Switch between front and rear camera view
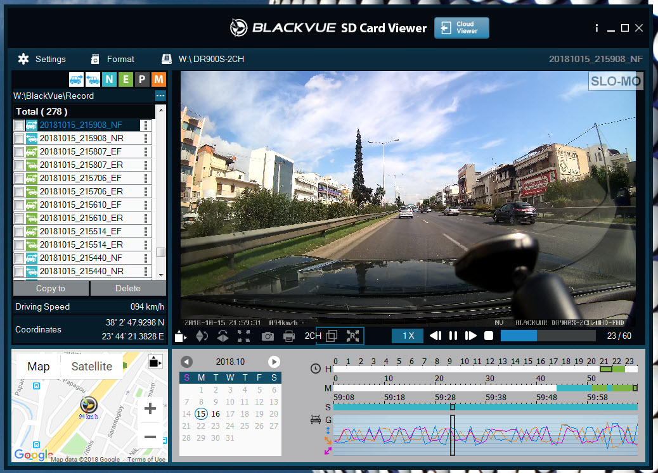 click(x=353, y=336)
